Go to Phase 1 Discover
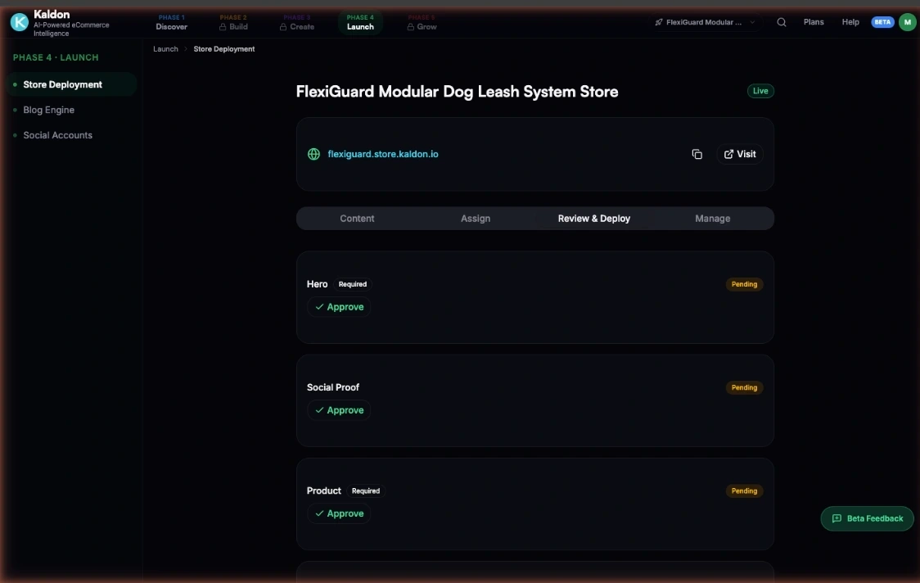 click(x=171, y=22)
